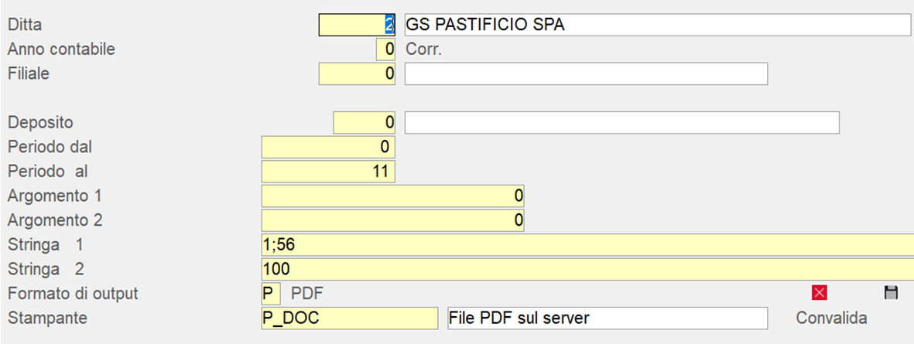Click the Periodo al field showing 11
The height and width of the screenshot is (344, 914).
click(329, 171)
